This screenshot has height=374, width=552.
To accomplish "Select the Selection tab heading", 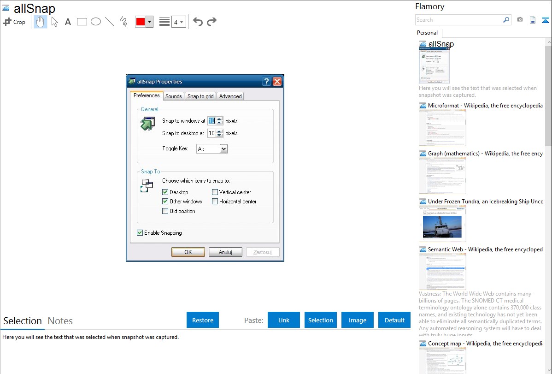I will tap(23, 321).
